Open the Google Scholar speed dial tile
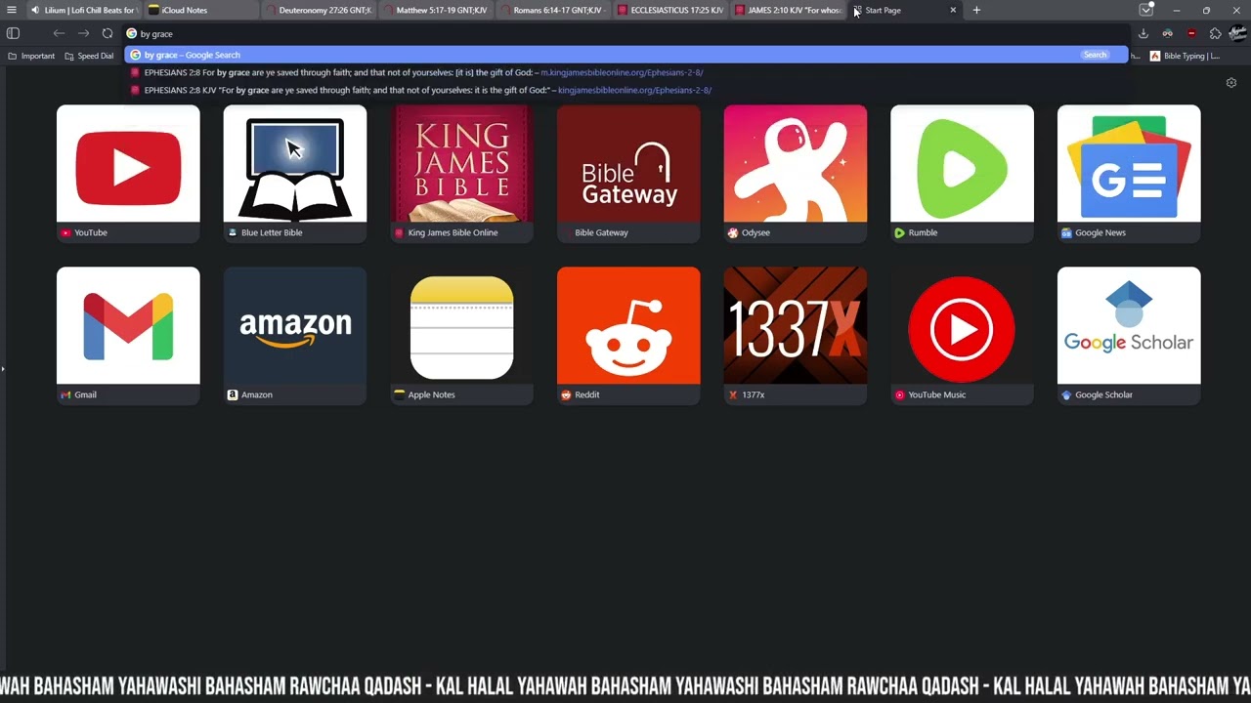Viewport: 1251px width, 703px height. coord(1129,336)
